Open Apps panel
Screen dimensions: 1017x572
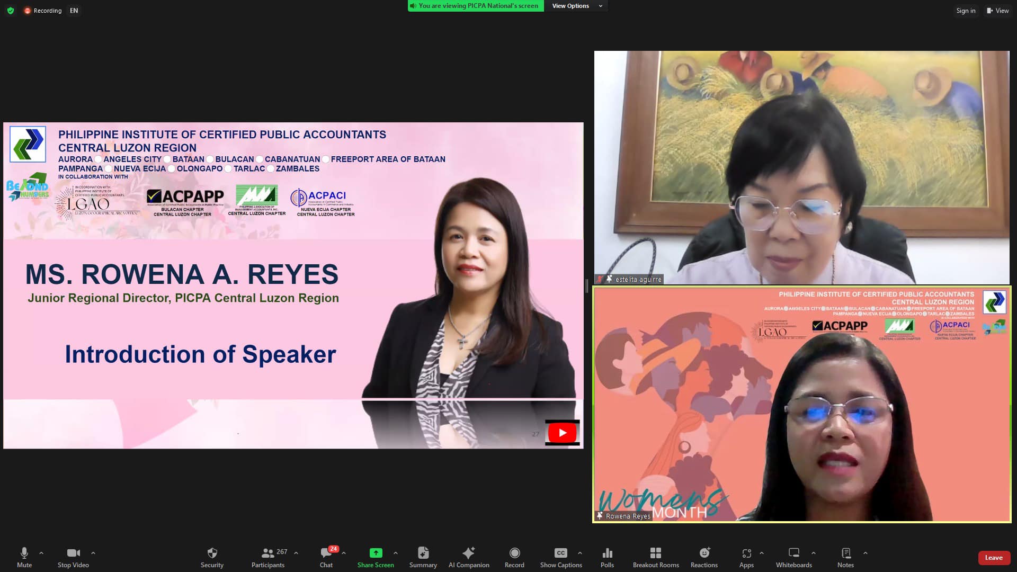(x=746, y=557)
